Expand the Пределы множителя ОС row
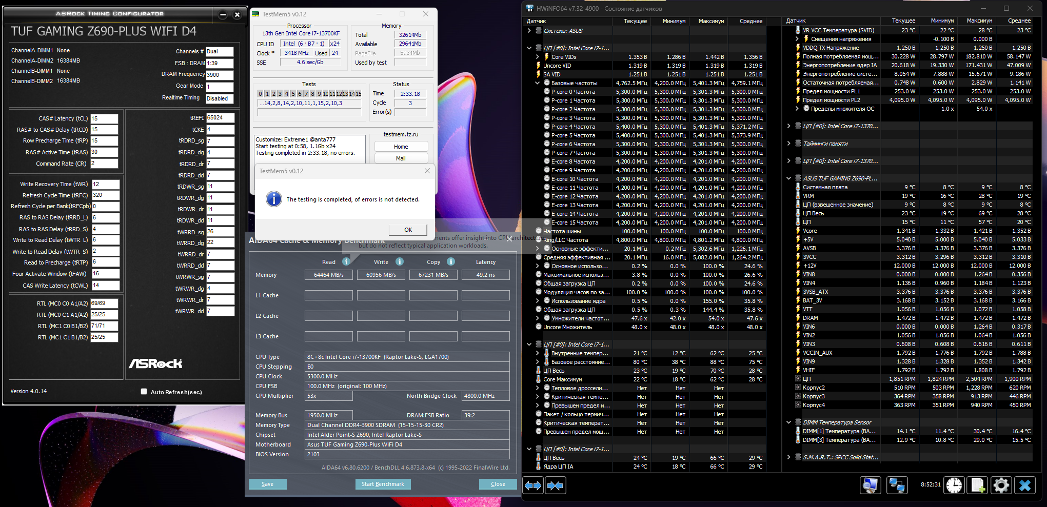This screenshot has width=1047, height=507. [797, 109]
